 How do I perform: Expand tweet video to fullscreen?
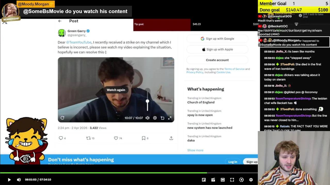pyautogui.click(x=170, y=118)
